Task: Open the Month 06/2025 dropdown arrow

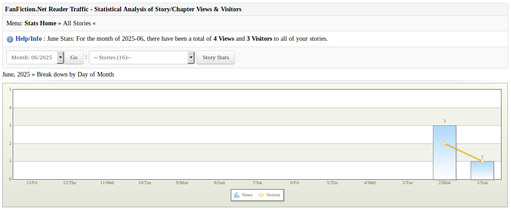Action: tap(60, 57)
